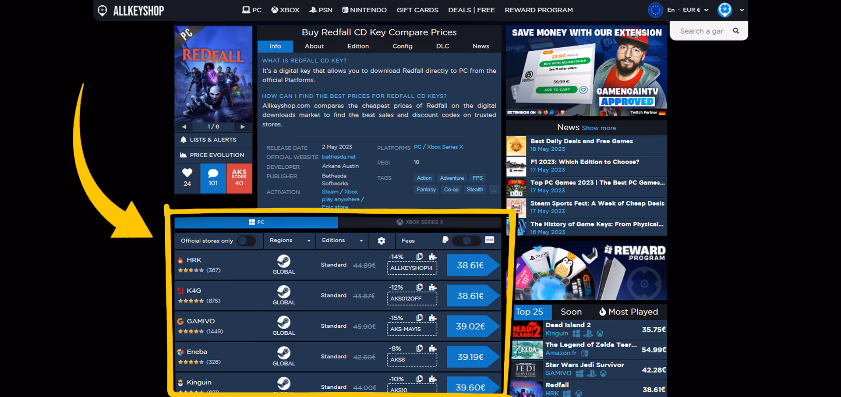Read 'F1 2023: Which Edition to Choose?' news
Screen dimensions: 841x397
tap(585, 162)
